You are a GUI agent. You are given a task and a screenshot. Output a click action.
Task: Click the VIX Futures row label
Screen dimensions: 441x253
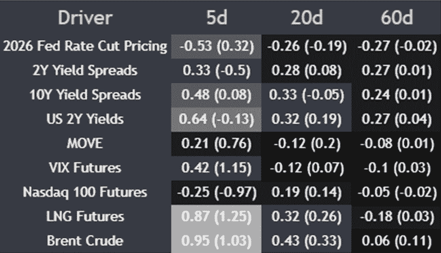click(85, 168)
